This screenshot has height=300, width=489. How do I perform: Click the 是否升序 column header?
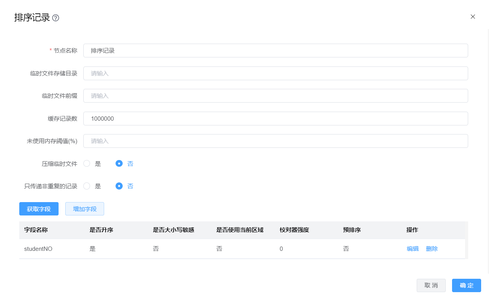tap(101, 230)
